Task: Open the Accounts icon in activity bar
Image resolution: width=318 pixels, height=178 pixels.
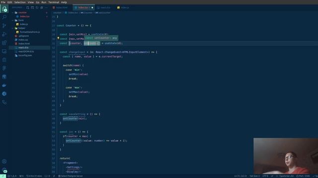Action: point(4,162)
